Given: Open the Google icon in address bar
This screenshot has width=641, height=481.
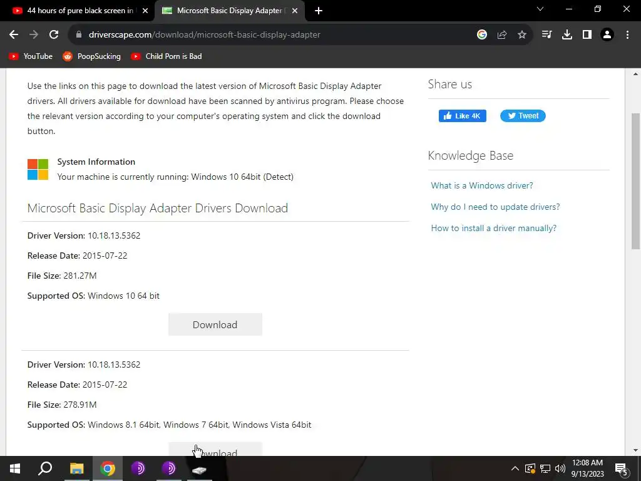Looking at the screenshot, I should point(482,35).
